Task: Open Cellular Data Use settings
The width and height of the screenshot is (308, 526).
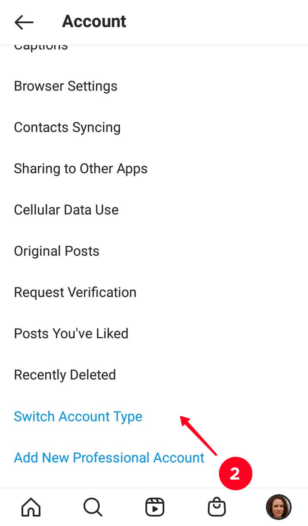Action: pos(66,210)
